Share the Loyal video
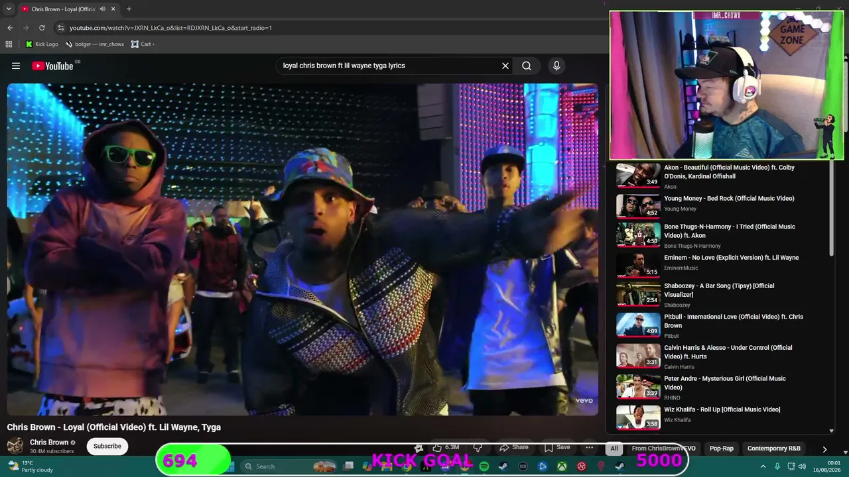 (x=513, y=448)
